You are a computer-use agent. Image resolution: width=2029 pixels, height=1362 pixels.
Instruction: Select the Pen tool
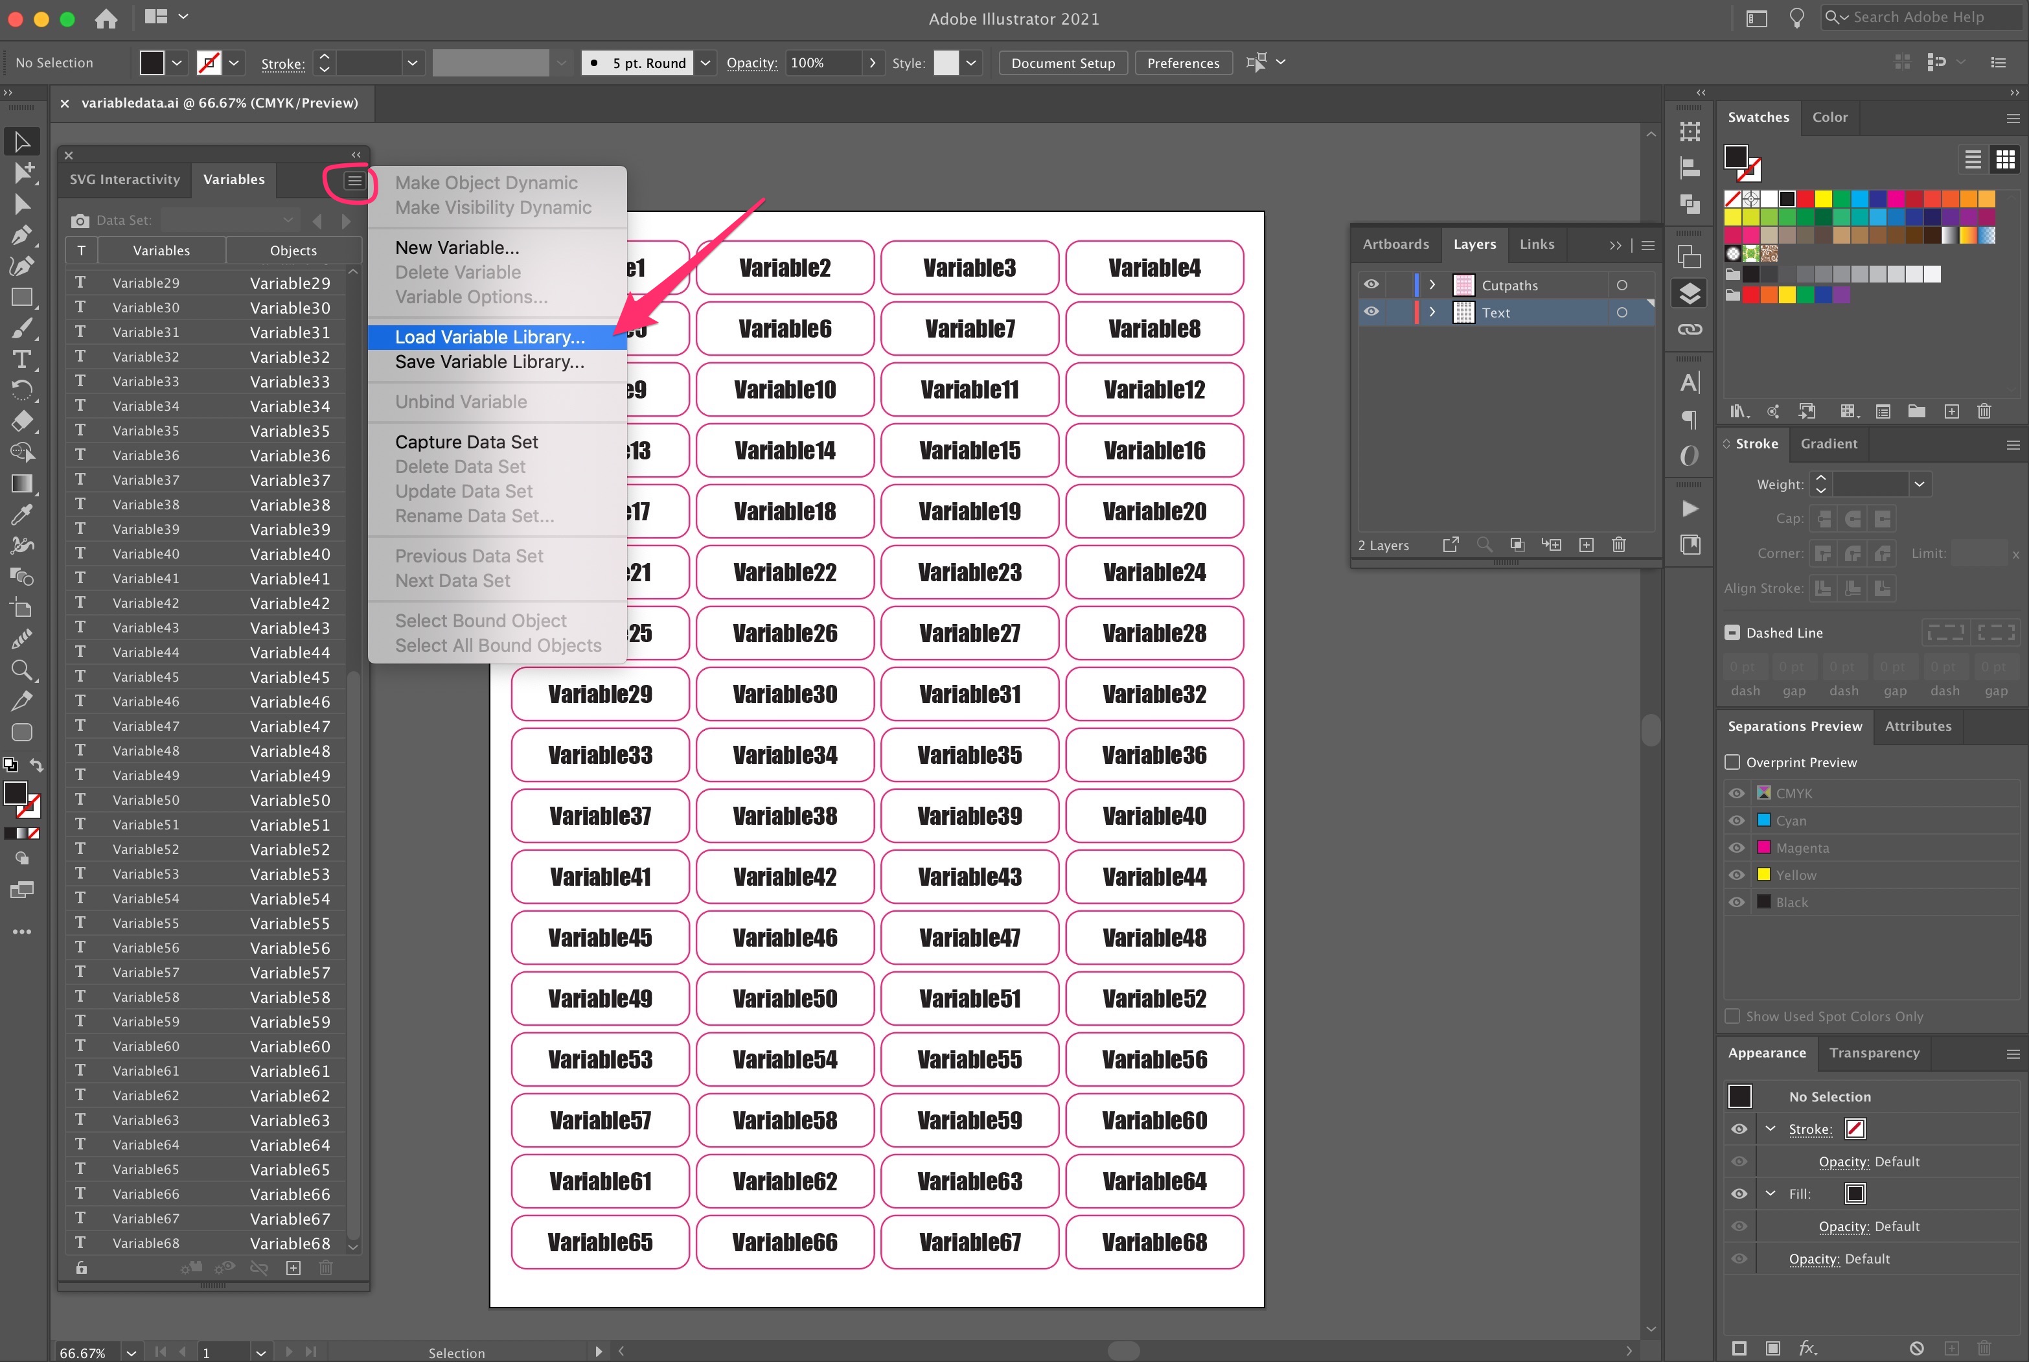23,235
